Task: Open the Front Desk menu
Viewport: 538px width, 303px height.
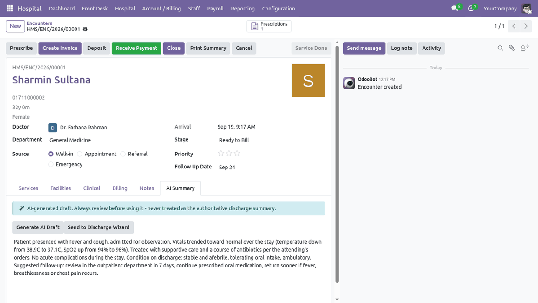Action: 95,8
